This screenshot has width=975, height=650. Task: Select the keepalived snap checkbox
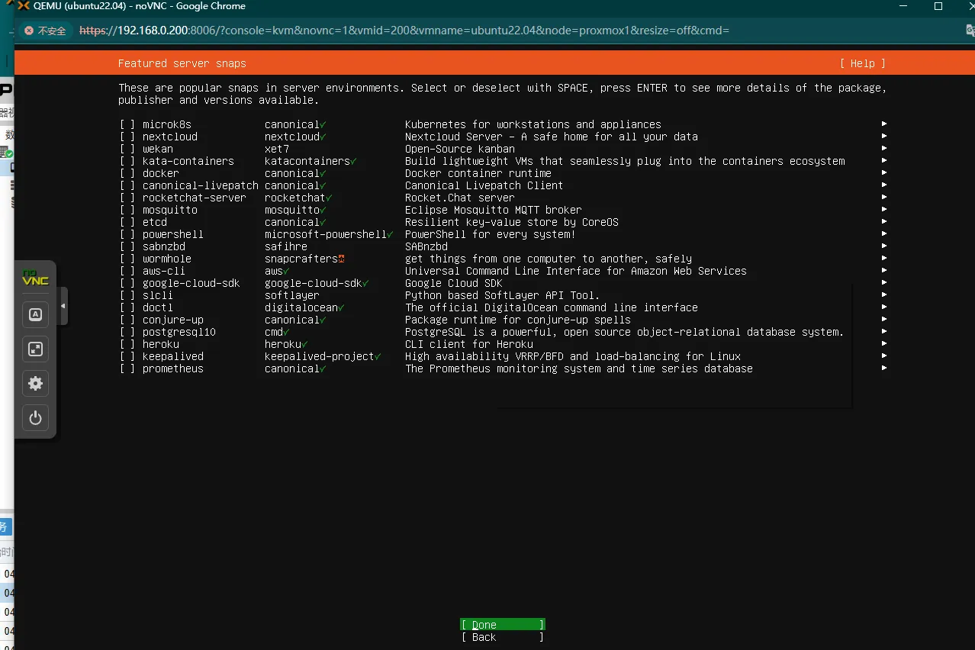tap(127, 356)
